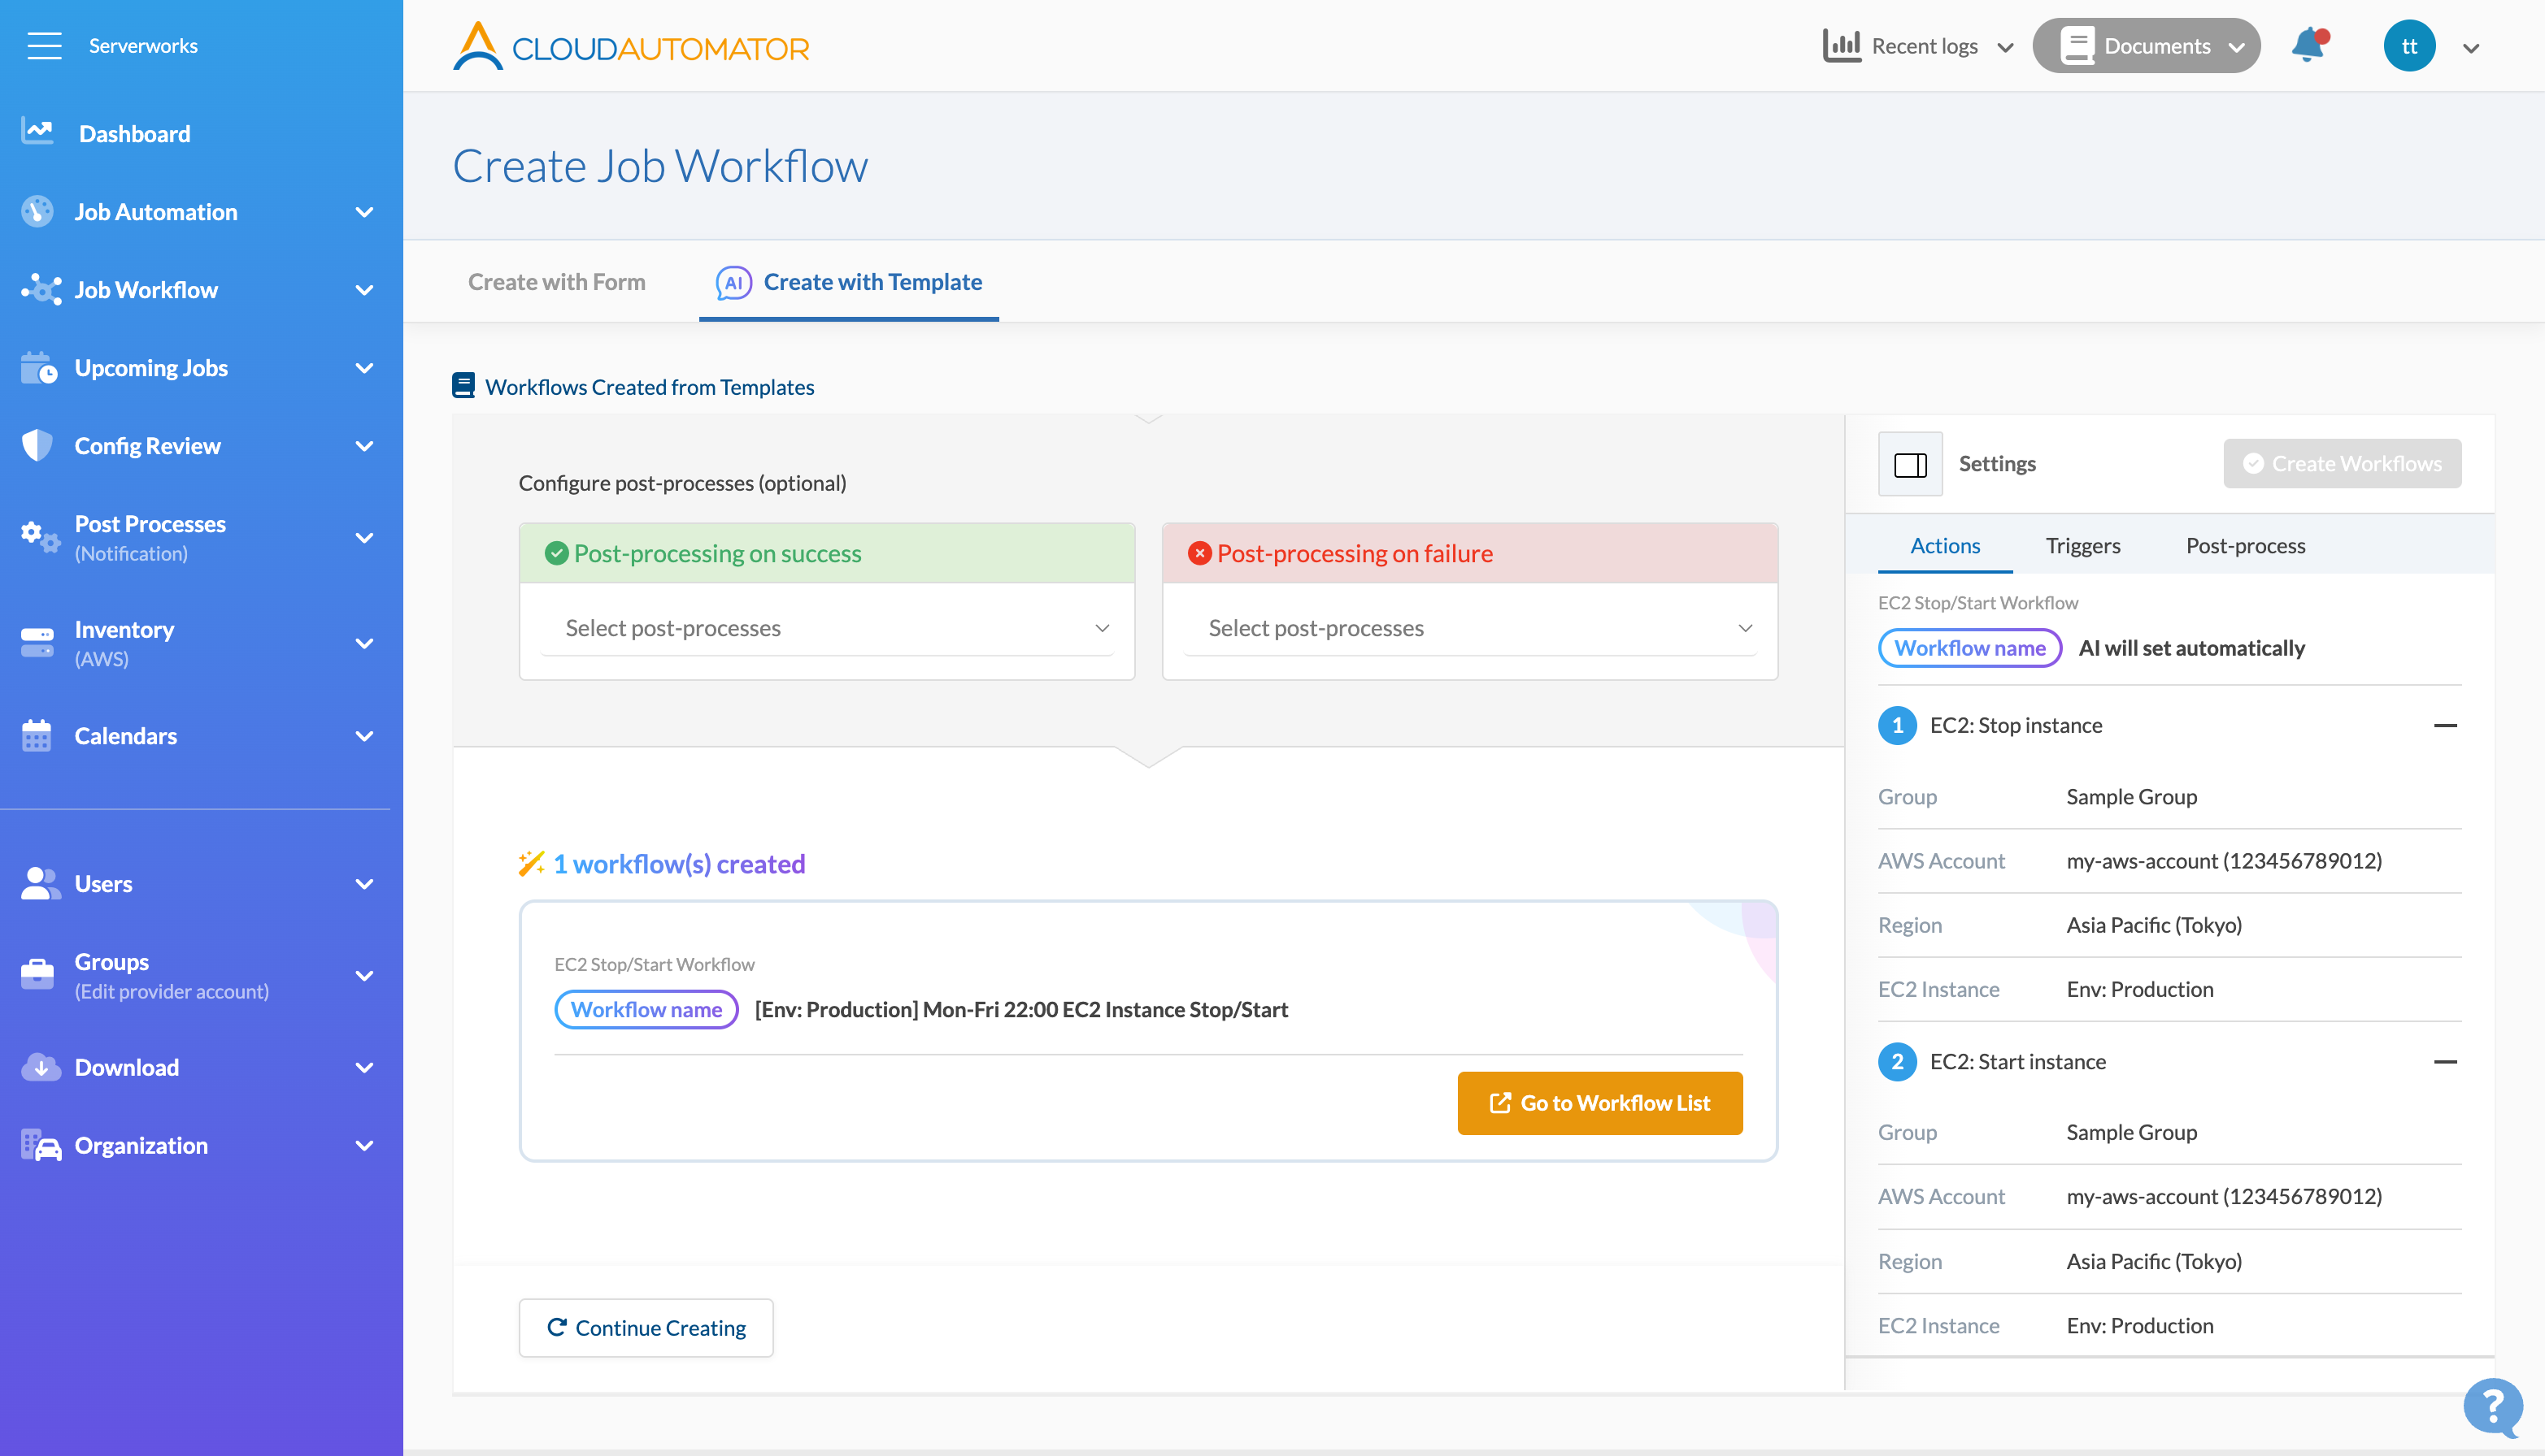Open the notifications bell
2545x1456 pixels.
pyautogui.click(x=2310, y=46)
